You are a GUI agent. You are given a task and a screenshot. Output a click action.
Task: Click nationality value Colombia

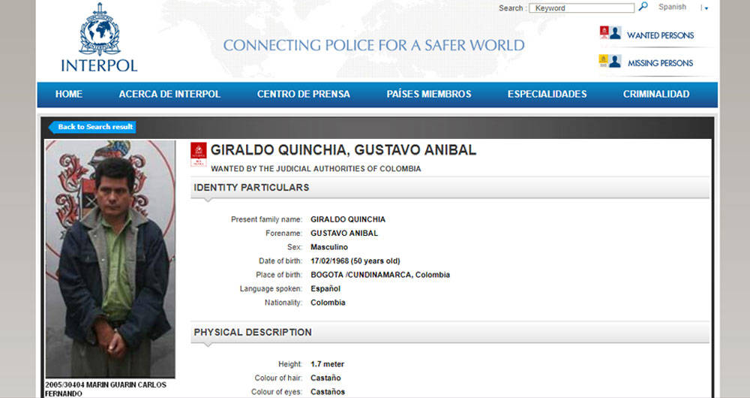[x=328, y=303]
